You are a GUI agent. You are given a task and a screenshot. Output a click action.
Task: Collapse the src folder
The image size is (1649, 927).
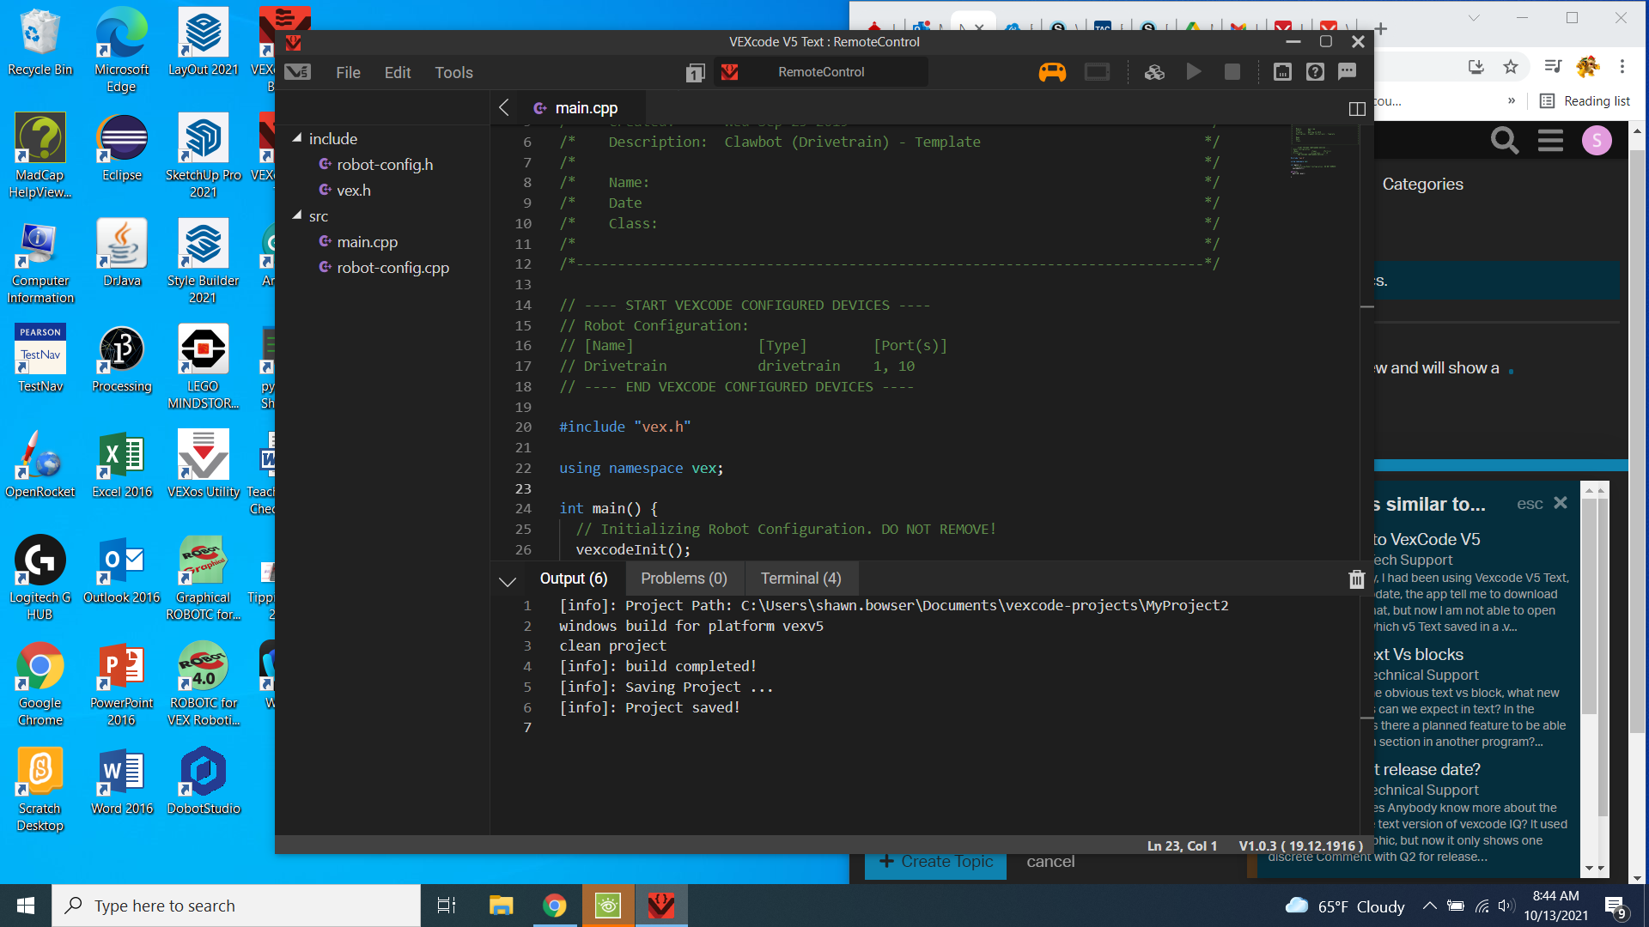click(x=297, y=215)
